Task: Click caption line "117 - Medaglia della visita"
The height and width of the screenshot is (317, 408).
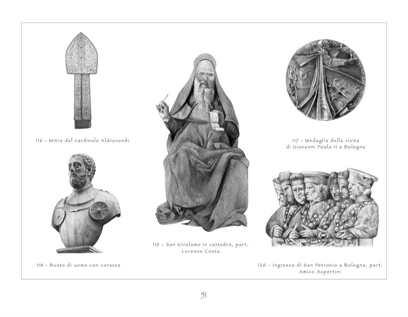Action: point(325,140)
